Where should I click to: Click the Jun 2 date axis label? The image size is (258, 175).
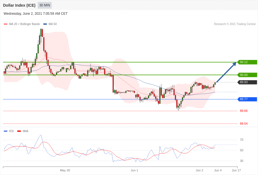pos(199,170)
